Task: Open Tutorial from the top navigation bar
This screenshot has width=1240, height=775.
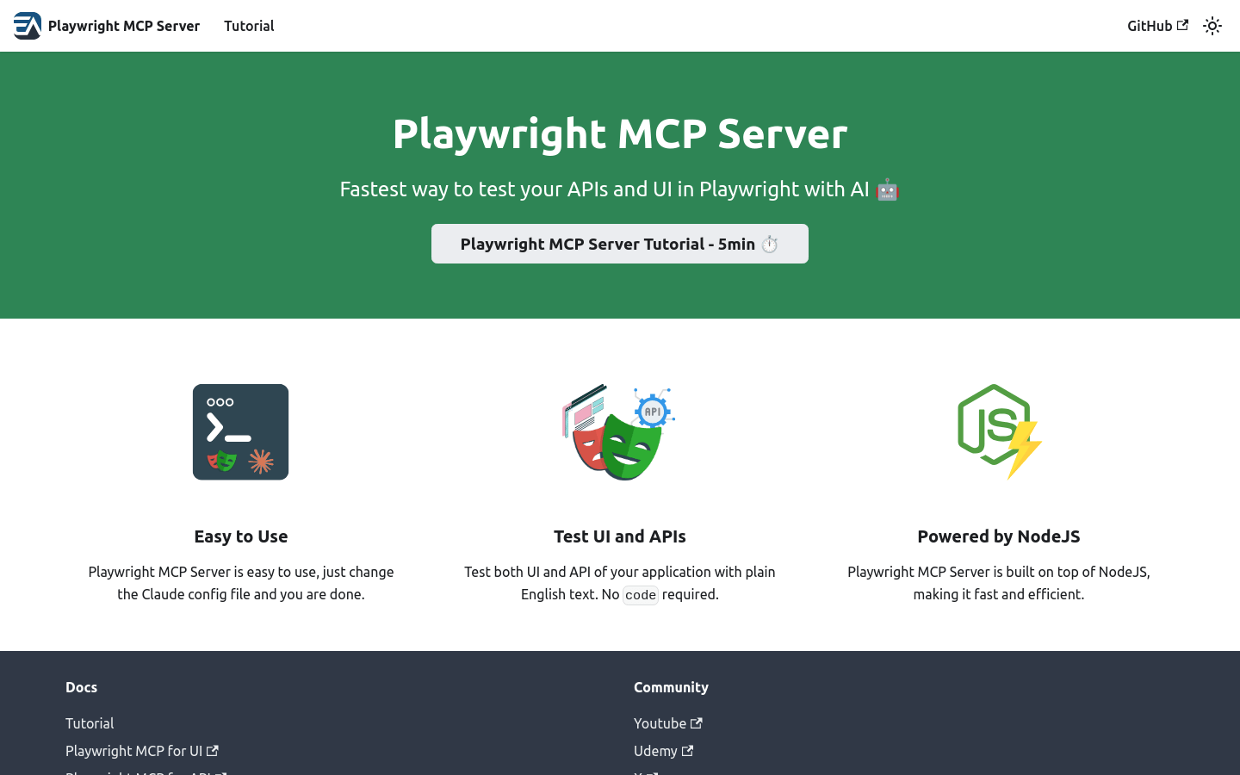Action: click(249, 26)
